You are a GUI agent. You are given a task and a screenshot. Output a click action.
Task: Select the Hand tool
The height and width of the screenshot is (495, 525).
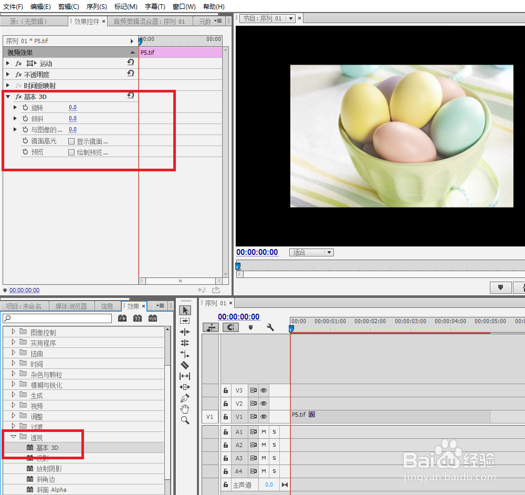point(185,409)
